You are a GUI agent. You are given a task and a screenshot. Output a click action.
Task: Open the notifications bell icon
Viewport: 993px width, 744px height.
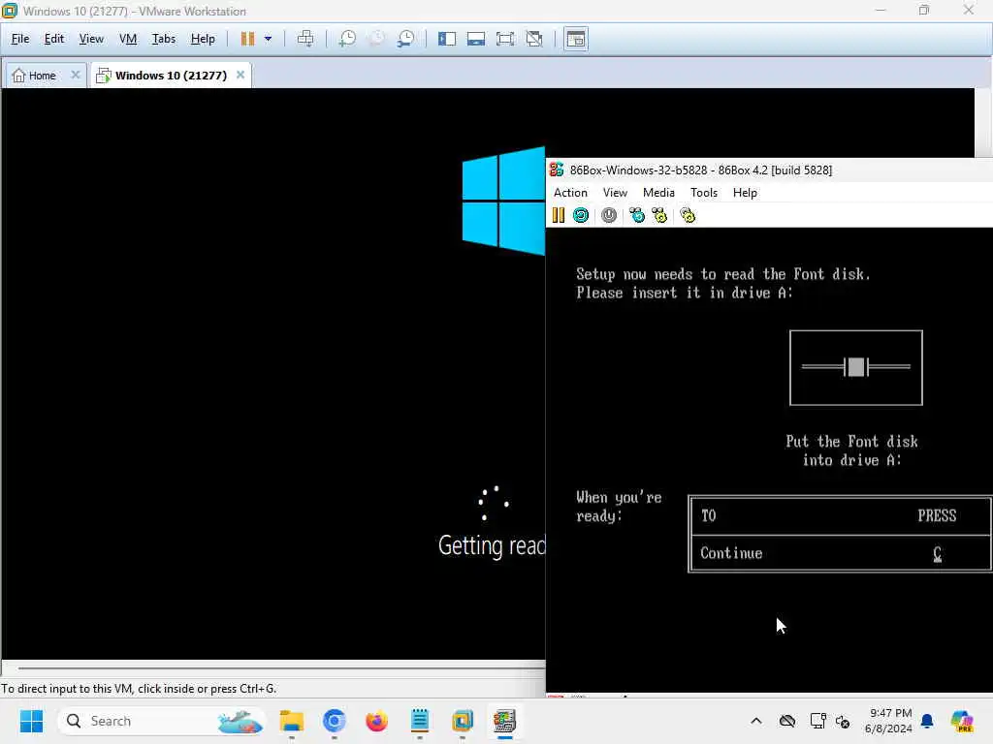pos(927,721)
